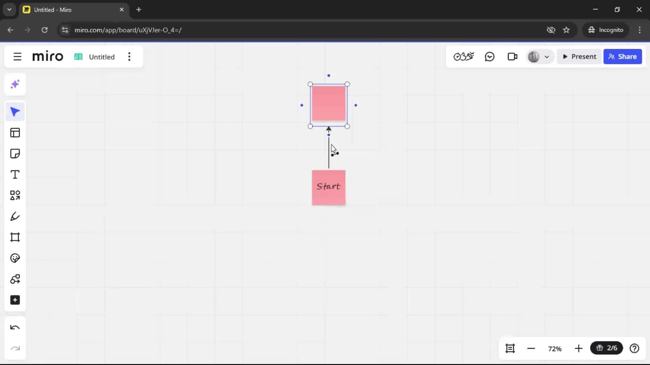
Task: Open the help question mark
Action: (634, 348)
